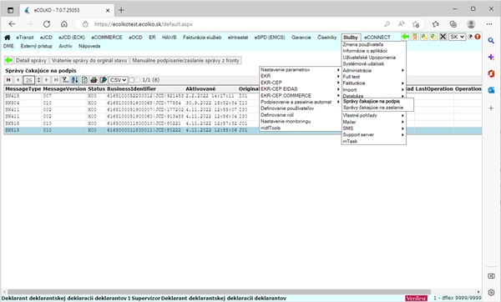Select Definovanie rolí menu entry
This screenshot has width=501, height=302.
277,115
